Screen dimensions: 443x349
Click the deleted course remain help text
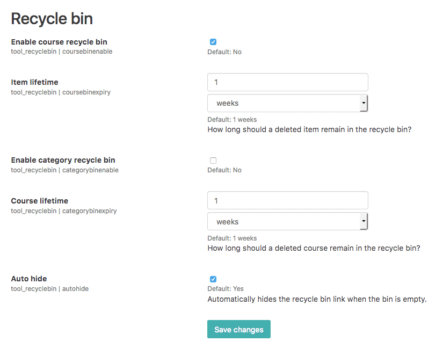(x=314, y=248)
